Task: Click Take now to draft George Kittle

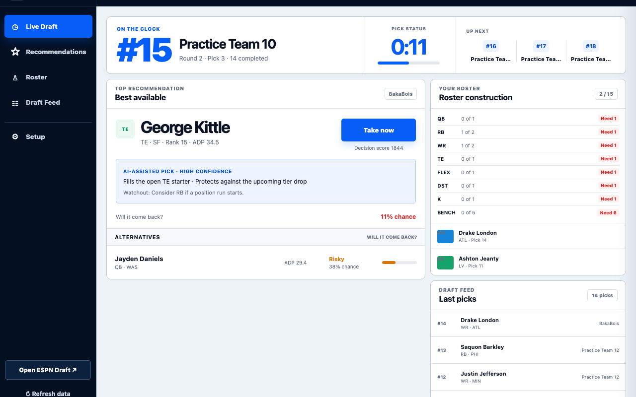Action: click(x=379, y=130)
